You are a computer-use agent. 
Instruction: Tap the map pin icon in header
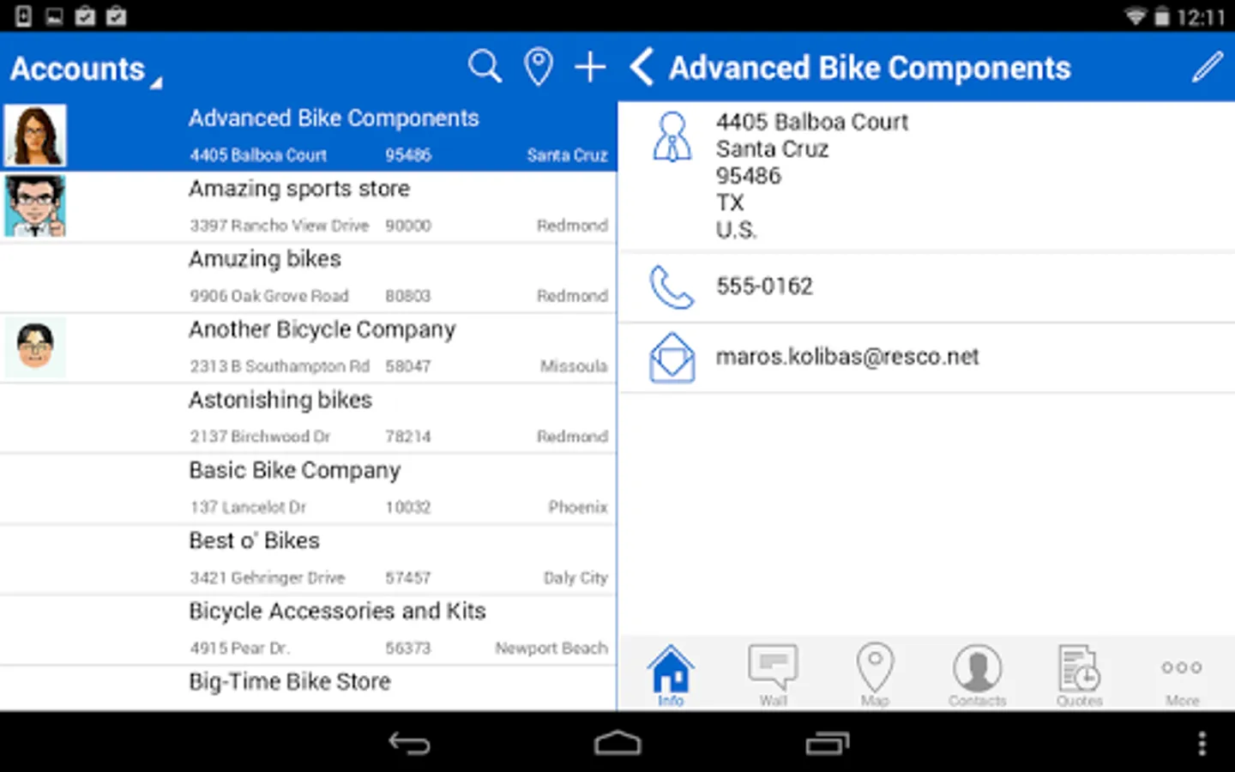539,67
